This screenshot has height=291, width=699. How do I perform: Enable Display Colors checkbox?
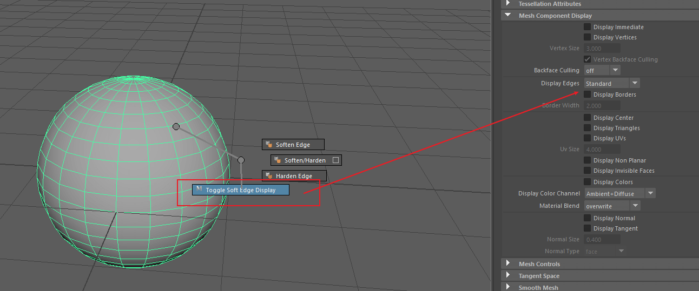point(587,182)
